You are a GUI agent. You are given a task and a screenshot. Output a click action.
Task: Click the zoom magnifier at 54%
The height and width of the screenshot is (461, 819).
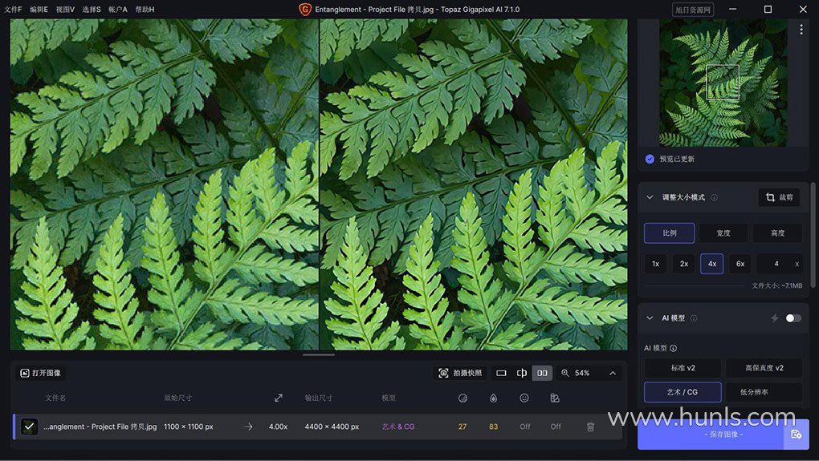(x=565, y=373)
